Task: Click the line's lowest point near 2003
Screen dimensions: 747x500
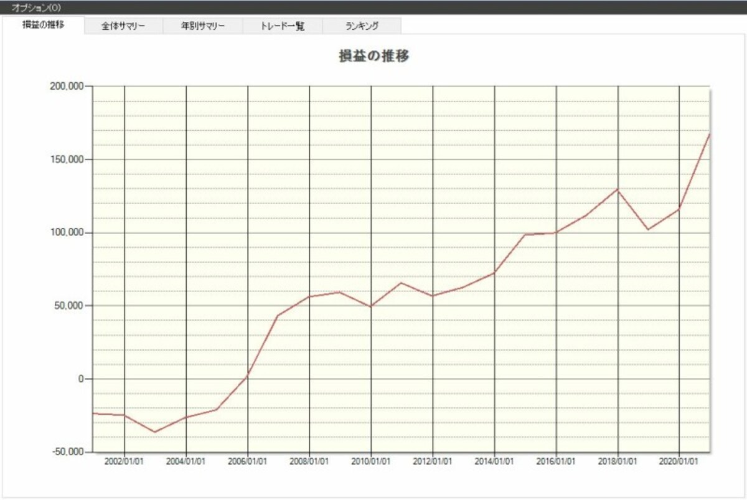Action: pyautogui.click(x=155, y=432)
